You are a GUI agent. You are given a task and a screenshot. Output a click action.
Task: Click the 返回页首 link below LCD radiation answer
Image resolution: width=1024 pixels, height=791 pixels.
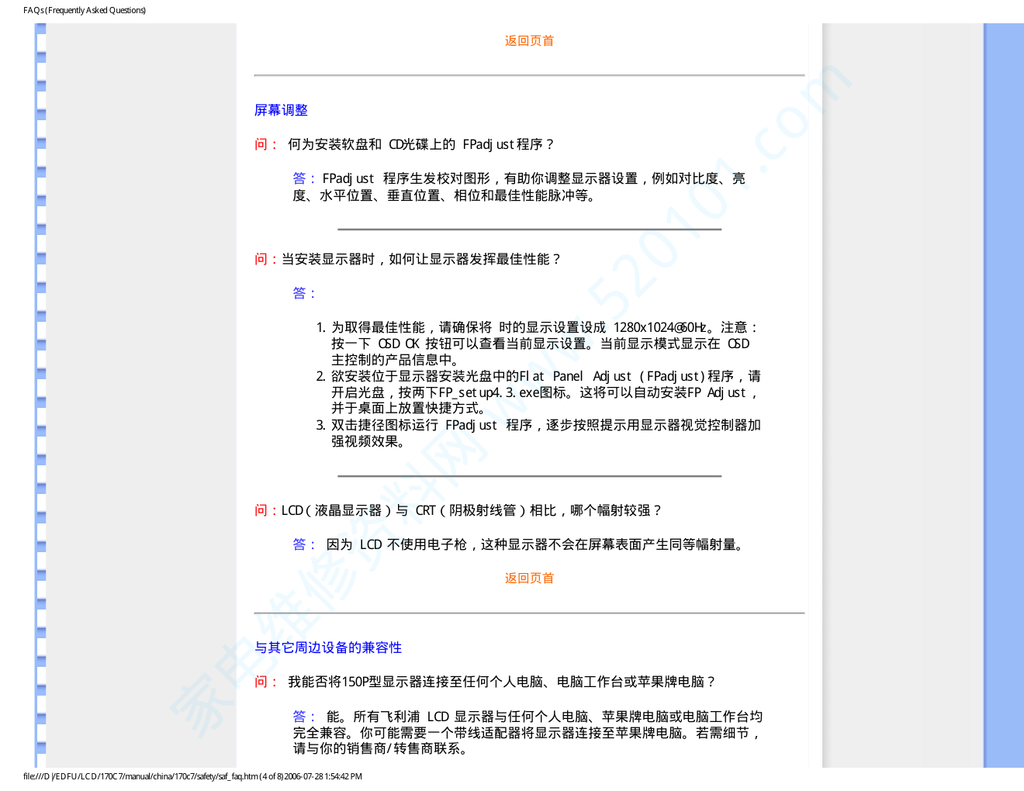[x=529, y=579]
